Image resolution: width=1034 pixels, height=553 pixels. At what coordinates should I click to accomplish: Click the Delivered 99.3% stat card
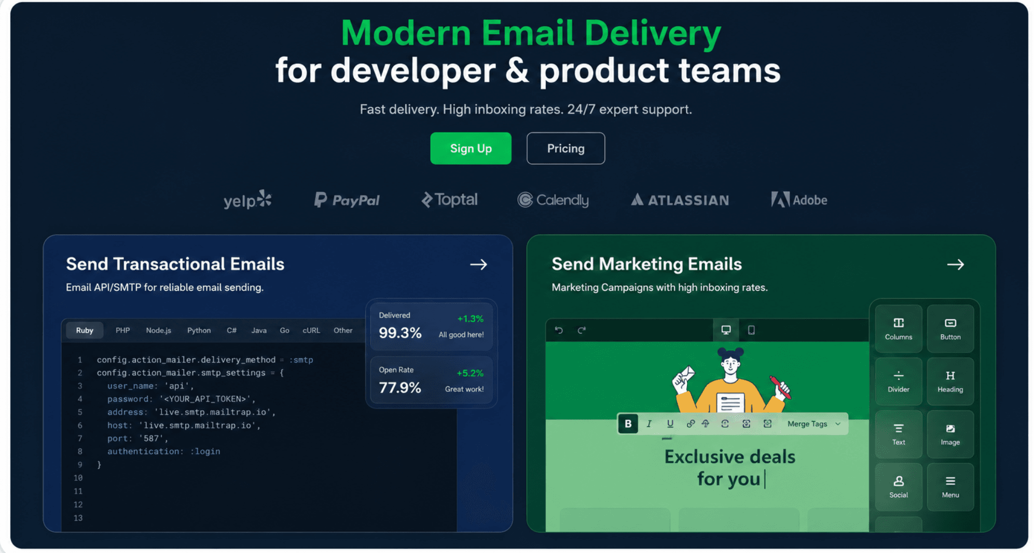(x=431, y=327)
